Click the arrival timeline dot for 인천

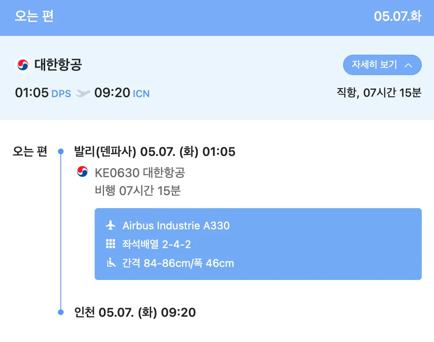61,313
